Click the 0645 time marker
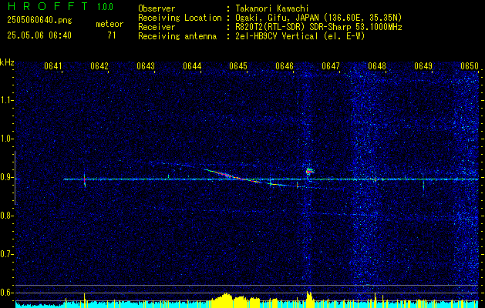 [x=238, y=66]
